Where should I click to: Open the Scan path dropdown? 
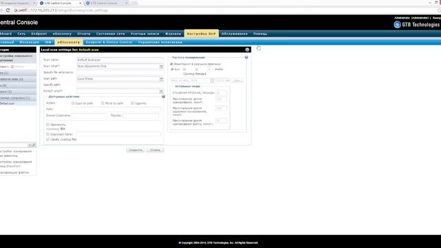[x=161, y=79]
